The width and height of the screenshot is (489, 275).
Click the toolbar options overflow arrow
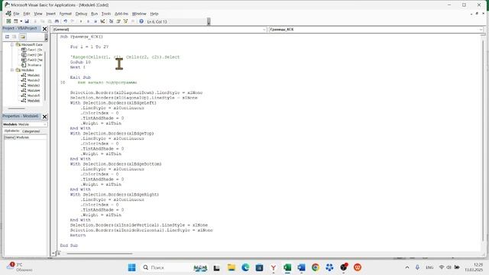(209, 21)
